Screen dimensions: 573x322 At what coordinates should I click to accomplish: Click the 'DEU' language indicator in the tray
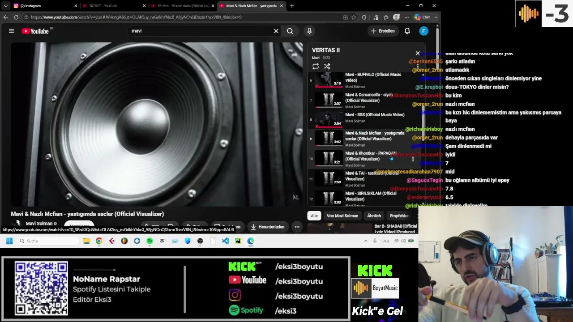click(x=385, y=241)
